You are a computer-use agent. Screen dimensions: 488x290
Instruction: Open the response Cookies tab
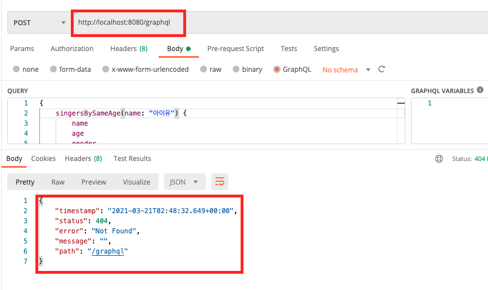click(43, 159)
